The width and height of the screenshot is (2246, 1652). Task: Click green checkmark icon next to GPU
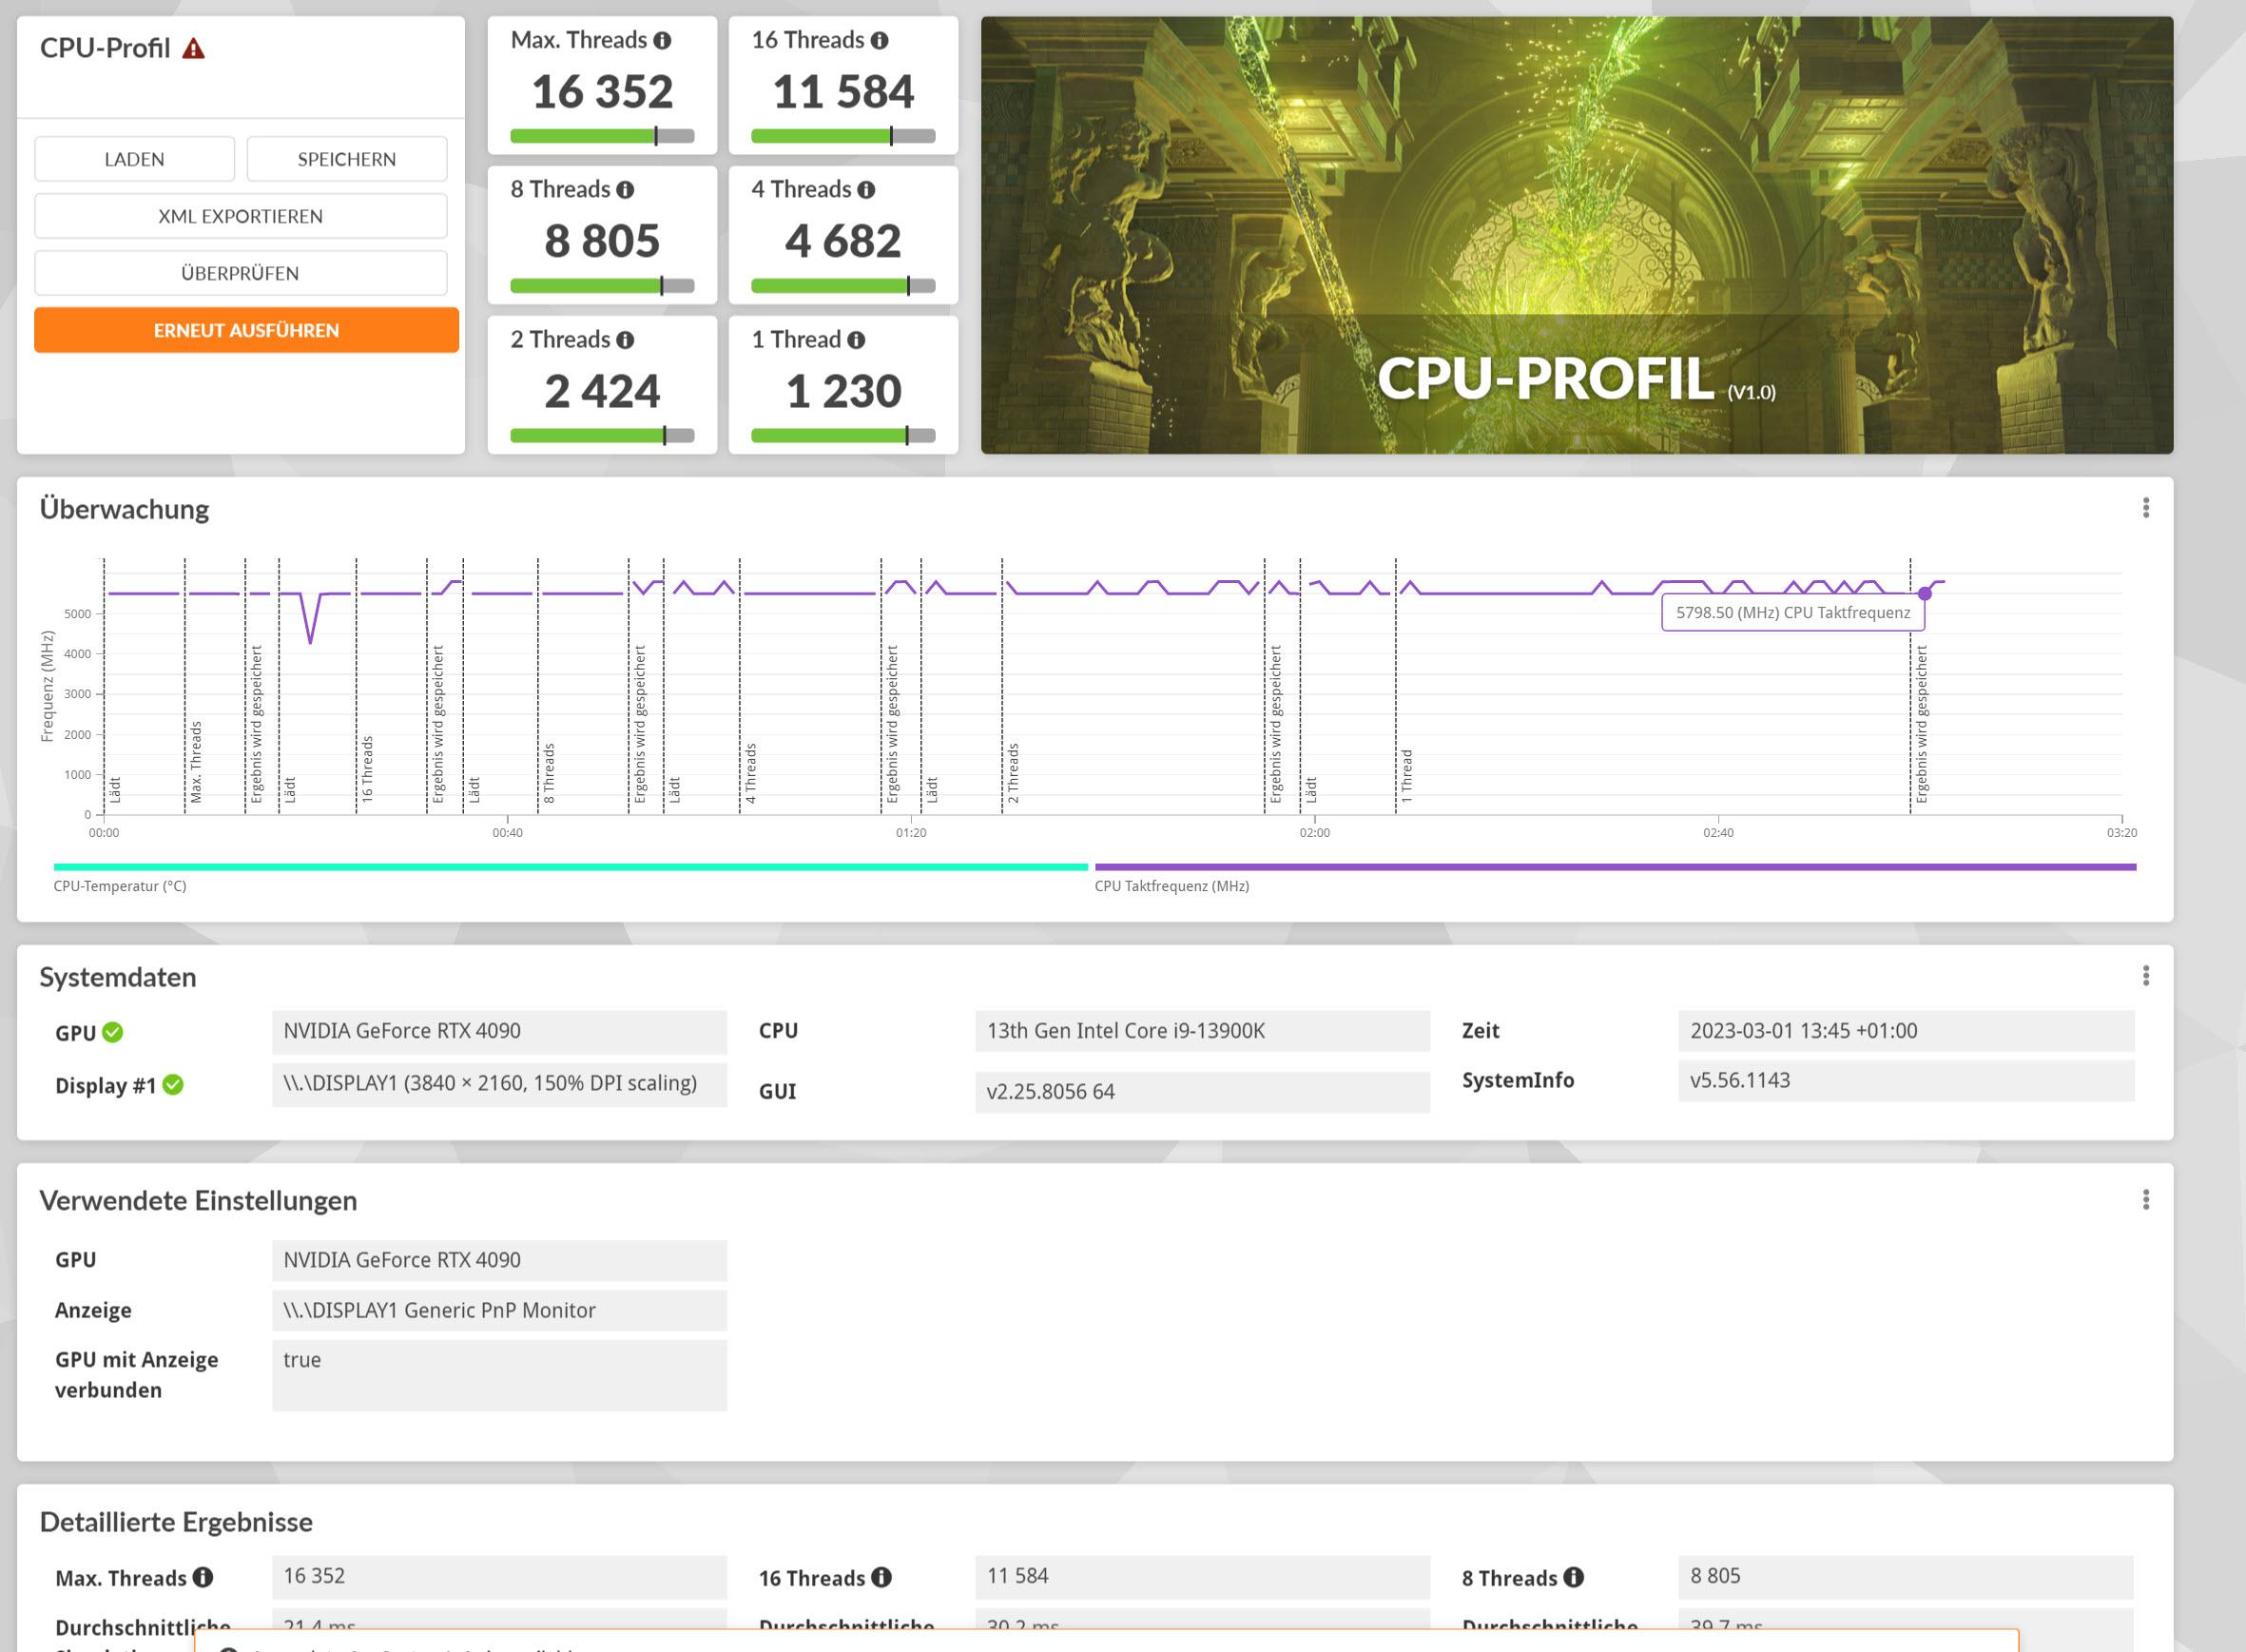(x=113, y=1032)
